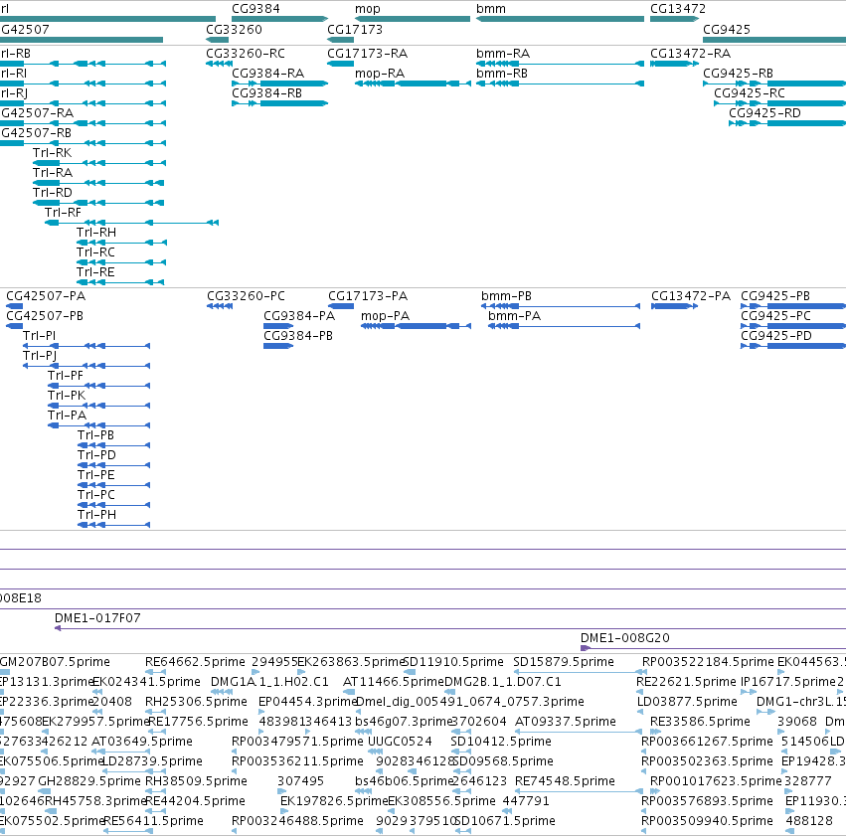Select protein label bmm-PB

coord(507,296)
